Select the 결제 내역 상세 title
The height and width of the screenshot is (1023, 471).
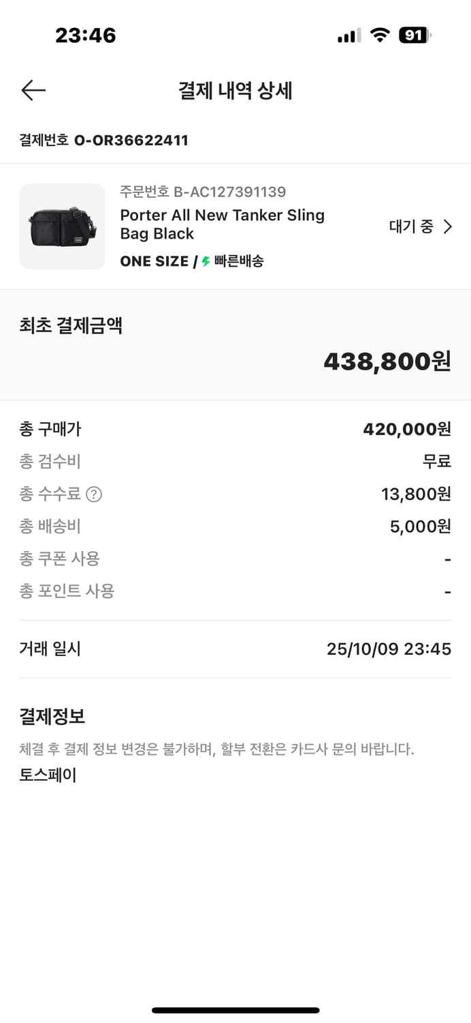[235, 91]
